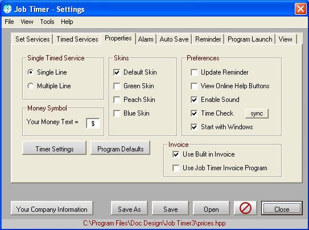
Task: Switch to the Set Services tab
Action: pos(32,39)
